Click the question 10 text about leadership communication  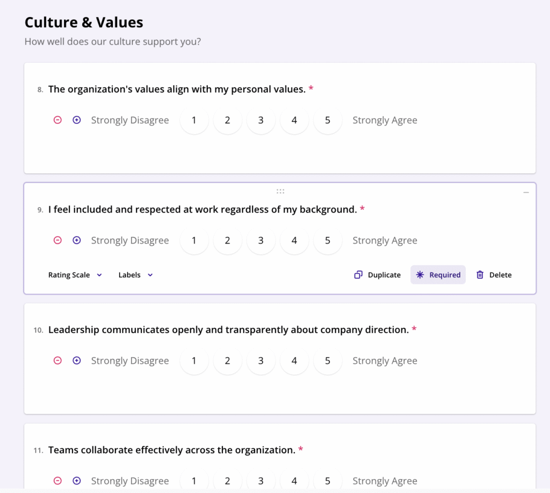(228, 329)
